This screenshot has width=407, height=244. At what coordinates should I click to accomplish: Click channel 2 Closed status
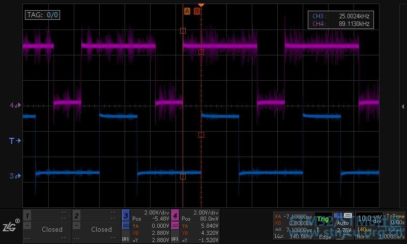click(x=101, y=229)
